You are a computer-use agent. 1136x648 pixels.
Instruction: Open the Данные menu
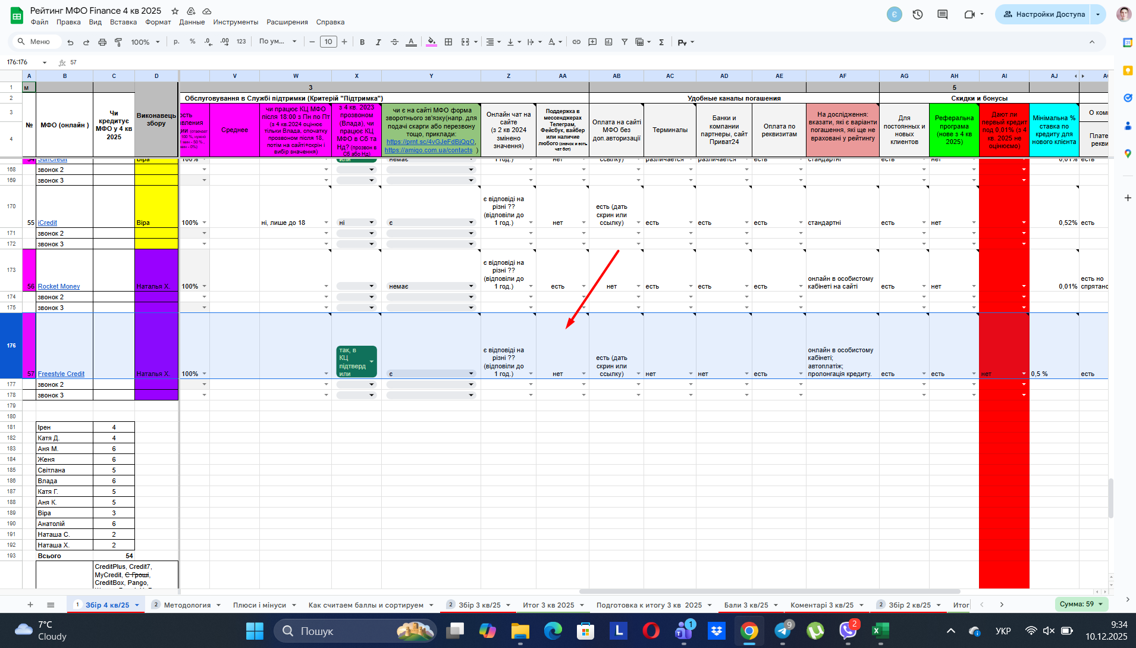point(192,22)
